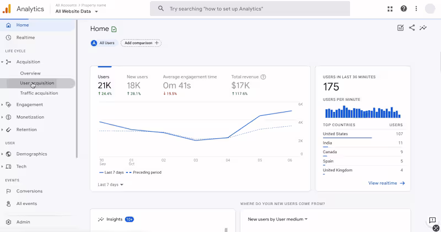Open New users by User medium dropdown
This screenshot has width=441, height=232.
277,219
